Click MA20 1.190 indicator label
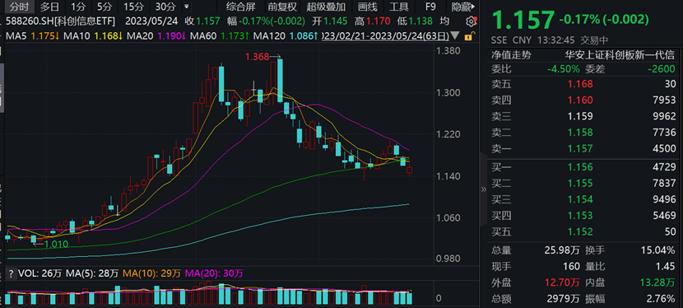This screenshot has width=683, height=308. (x=157, y=36)
